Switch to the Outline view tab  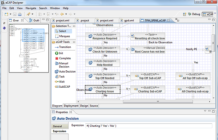point(34,21)
